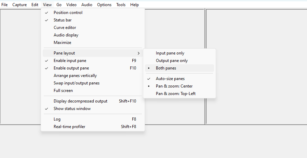Click Swap input/output panes
307x158 pixels.
[x=93, y=83]
